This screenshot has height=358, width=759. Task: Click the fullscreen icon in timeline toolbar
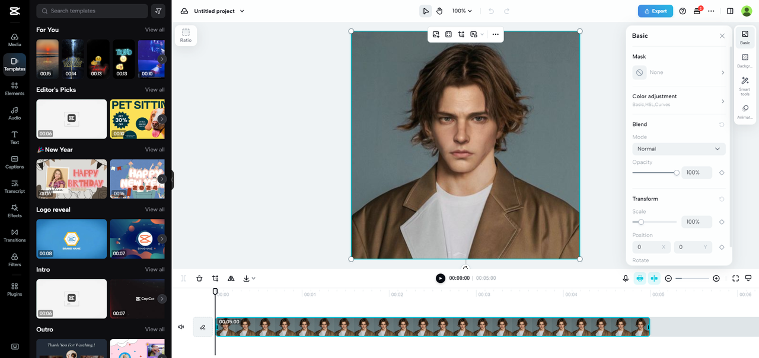click(x=736, y=278)
